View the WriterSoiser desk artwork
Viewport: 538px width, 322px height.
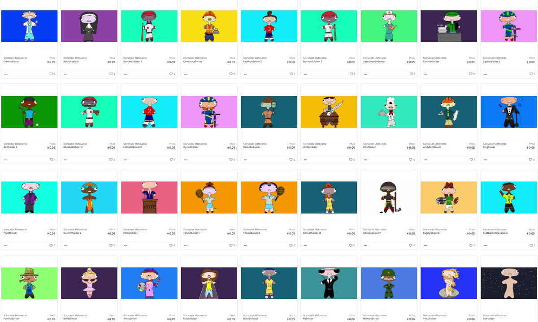tap(329, 112)
